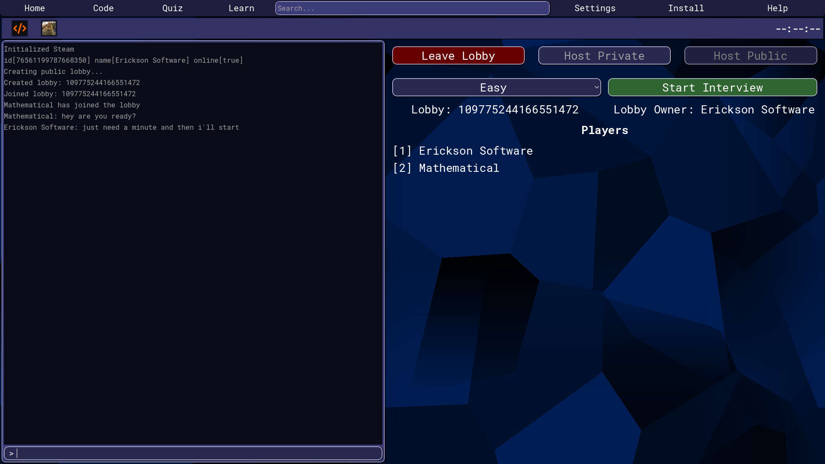The height and width of the screenshot is (464, 825).
Task: Open the Learn section
Action: click(x=241, y=8)
